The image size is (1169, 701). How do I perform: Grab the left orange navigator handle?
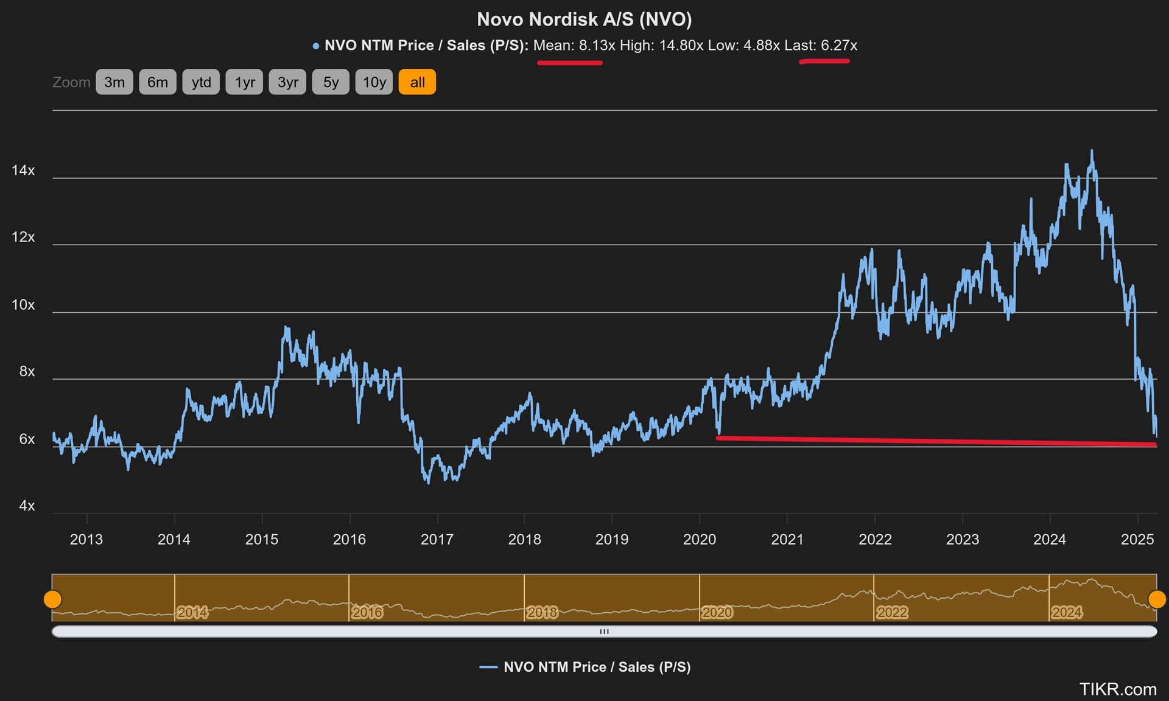(53, 599)
